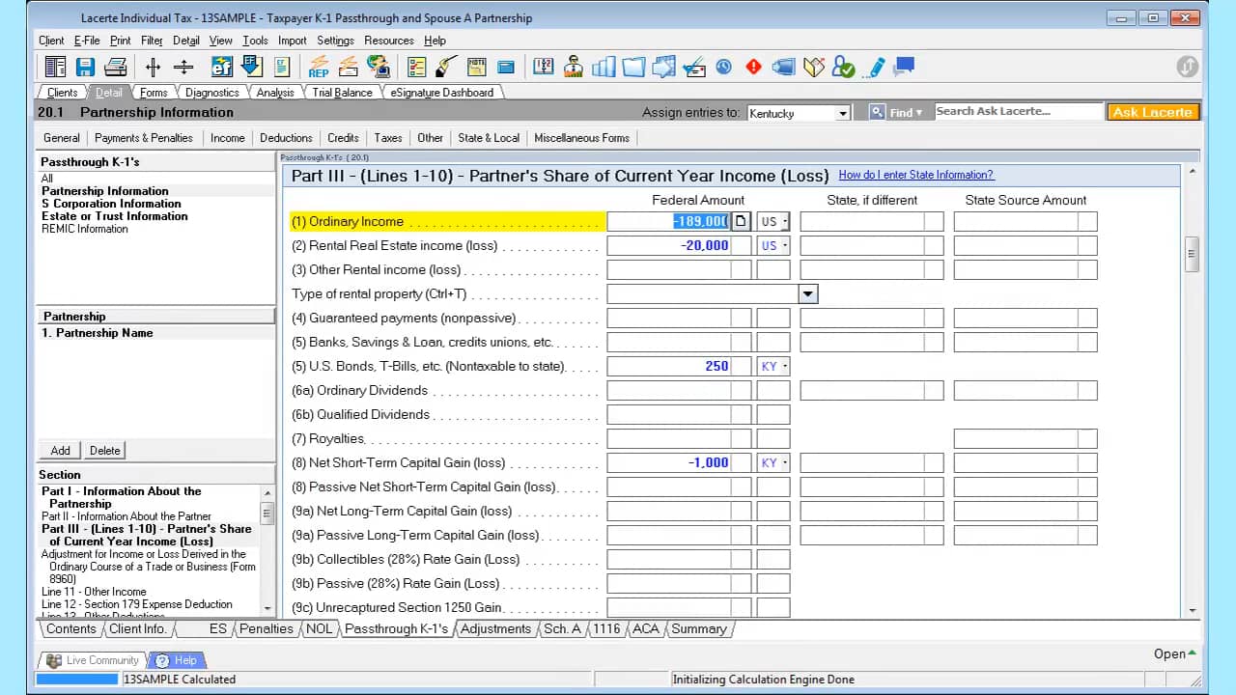Click the main form vertical scrollbar thumb

coord(1193,255)
